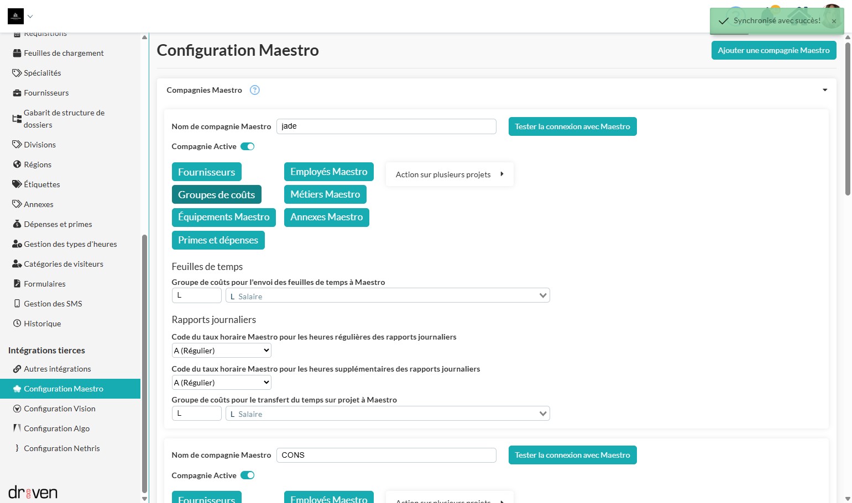The image size is (852, 503).
Task: Click the Historique clock icon
Action: click(x=17, y=324)
